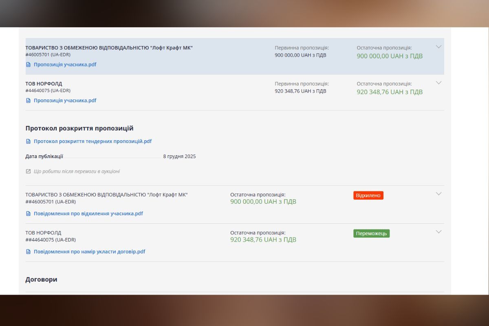
Task: Click external-link icon before Що робити після перемоги
Action: tap(28, 172)
